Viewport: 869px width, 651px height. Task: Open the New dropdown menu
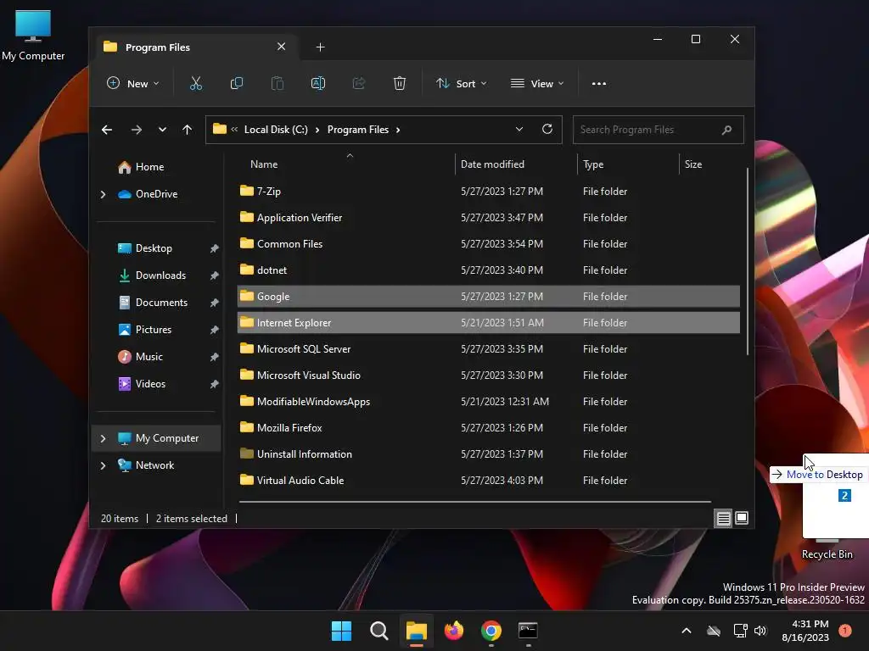[133, 84]
